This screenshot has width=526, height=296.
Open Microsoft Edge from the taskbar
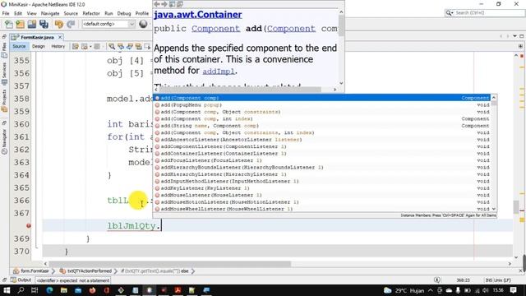(49, 290)
